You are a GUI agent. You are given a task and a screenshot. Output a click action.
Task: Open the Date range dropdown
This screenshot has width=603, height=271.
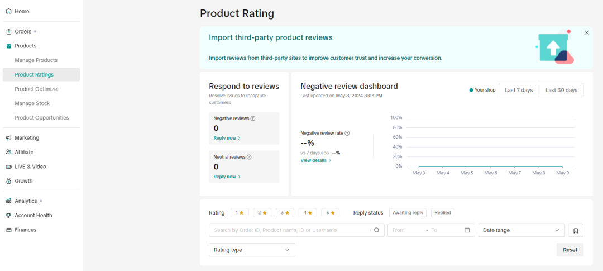tap(521, 230)
